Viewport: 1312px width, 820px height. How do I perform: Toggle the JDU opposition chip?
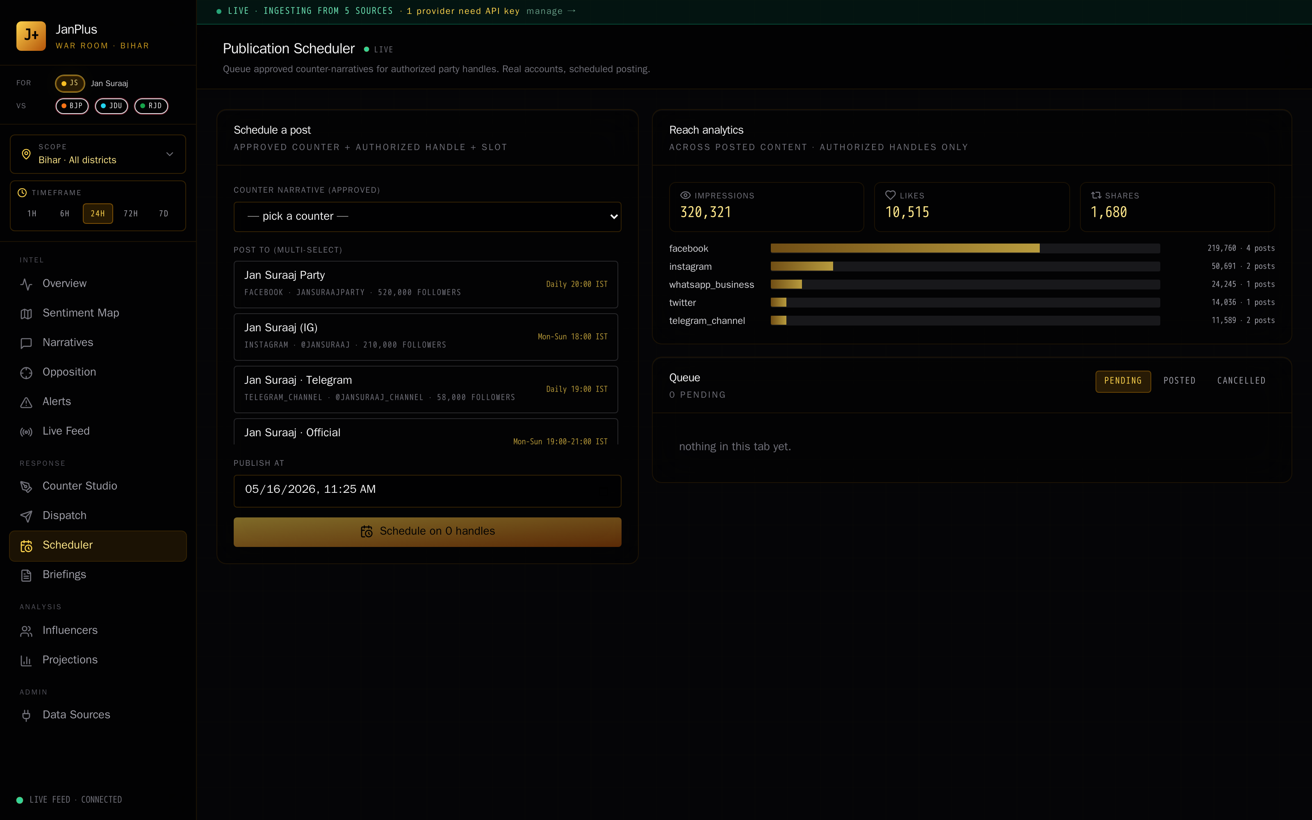pos(112,106)
